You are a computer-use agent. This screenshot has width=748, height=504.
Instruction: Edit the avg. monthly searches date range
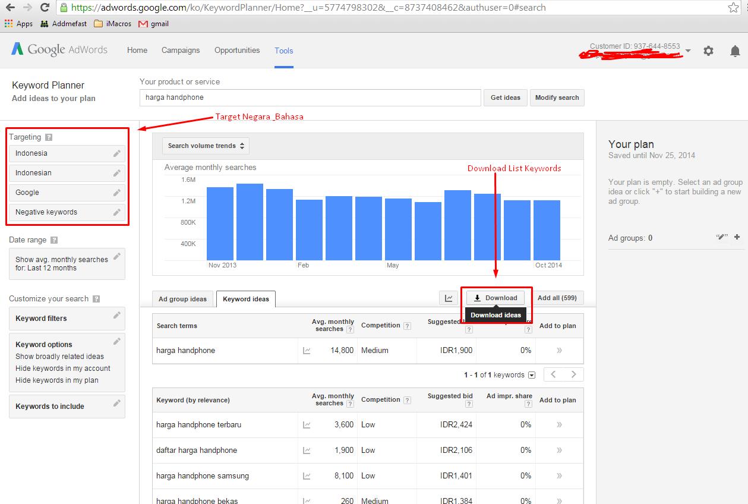117,256
